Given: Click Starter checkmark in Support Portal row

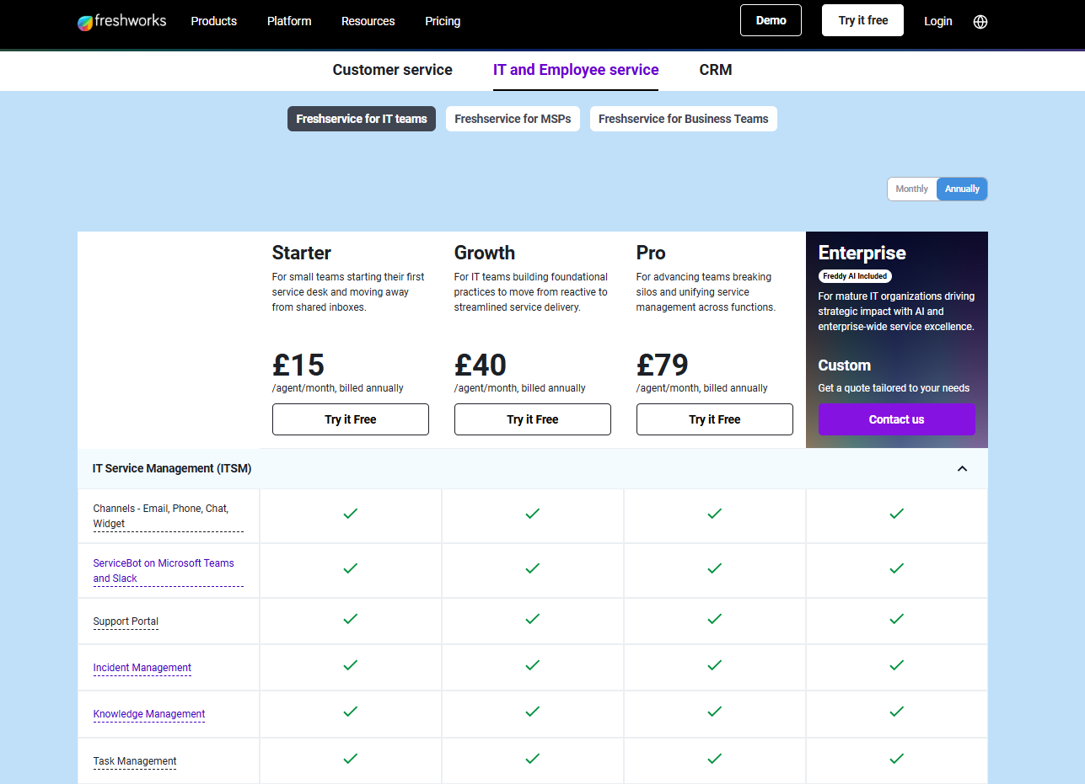Looking at the screenshot, I should 350,619.
